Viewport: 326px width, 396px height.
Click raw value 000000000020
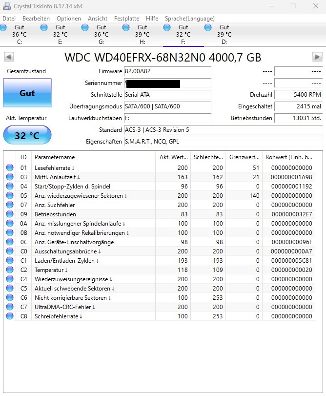(291, 270)
